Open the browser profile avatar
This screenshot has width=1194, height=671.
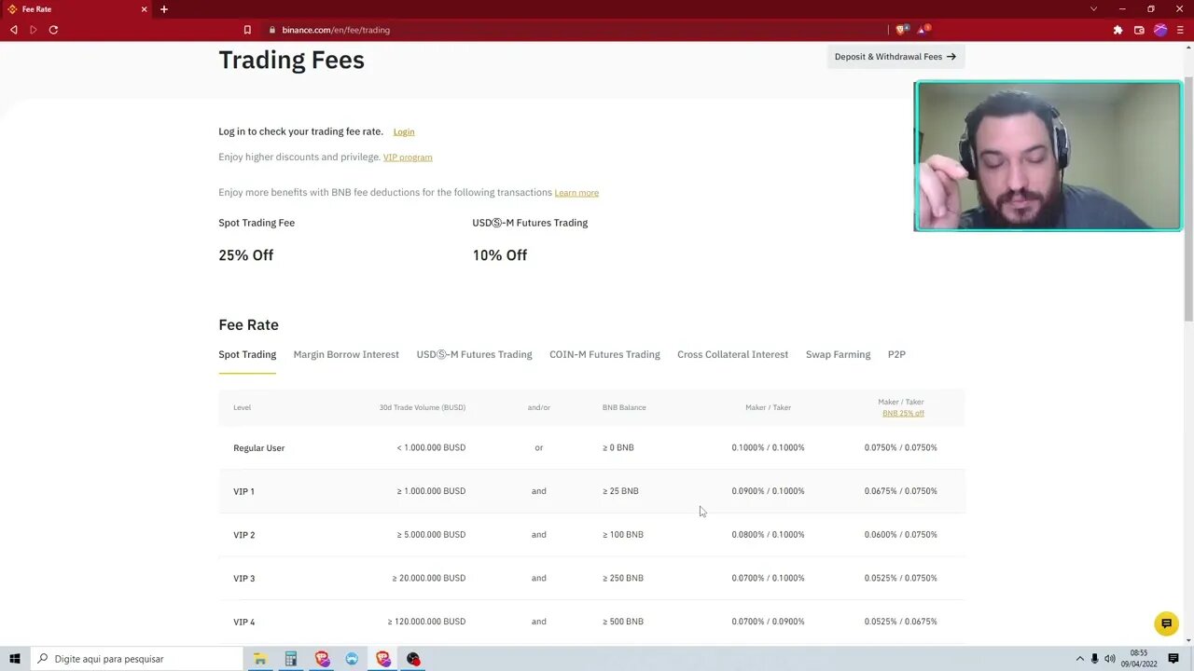pos(1160,30)
